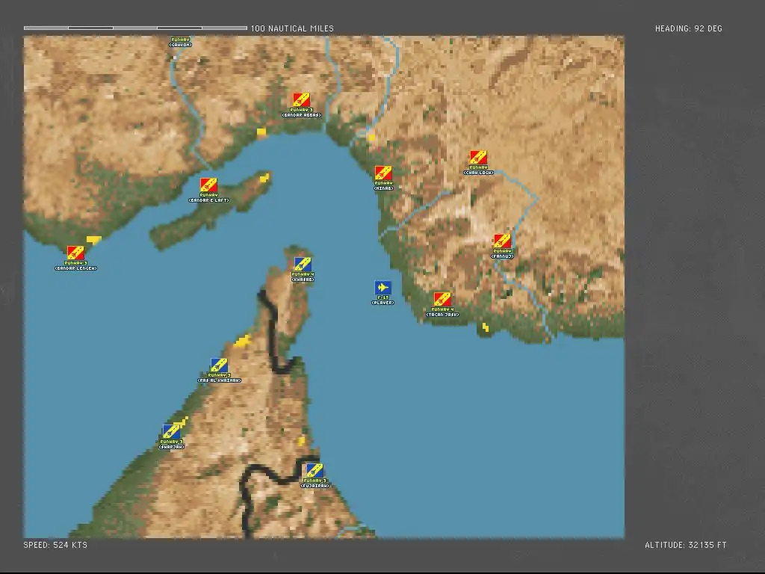Image resolution: width=765 pixels, height=574 pixels.
Task: Select the Bandar e Laft runway icon
Action: coord(208,185)
